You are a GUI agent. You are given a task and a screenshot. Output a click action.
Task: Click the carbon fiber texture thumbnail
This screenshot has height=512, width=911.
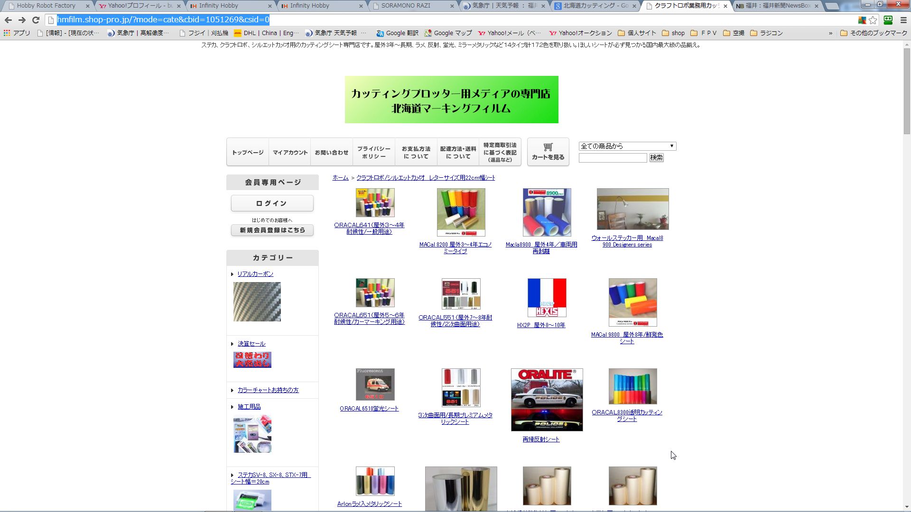coord(257,302)
